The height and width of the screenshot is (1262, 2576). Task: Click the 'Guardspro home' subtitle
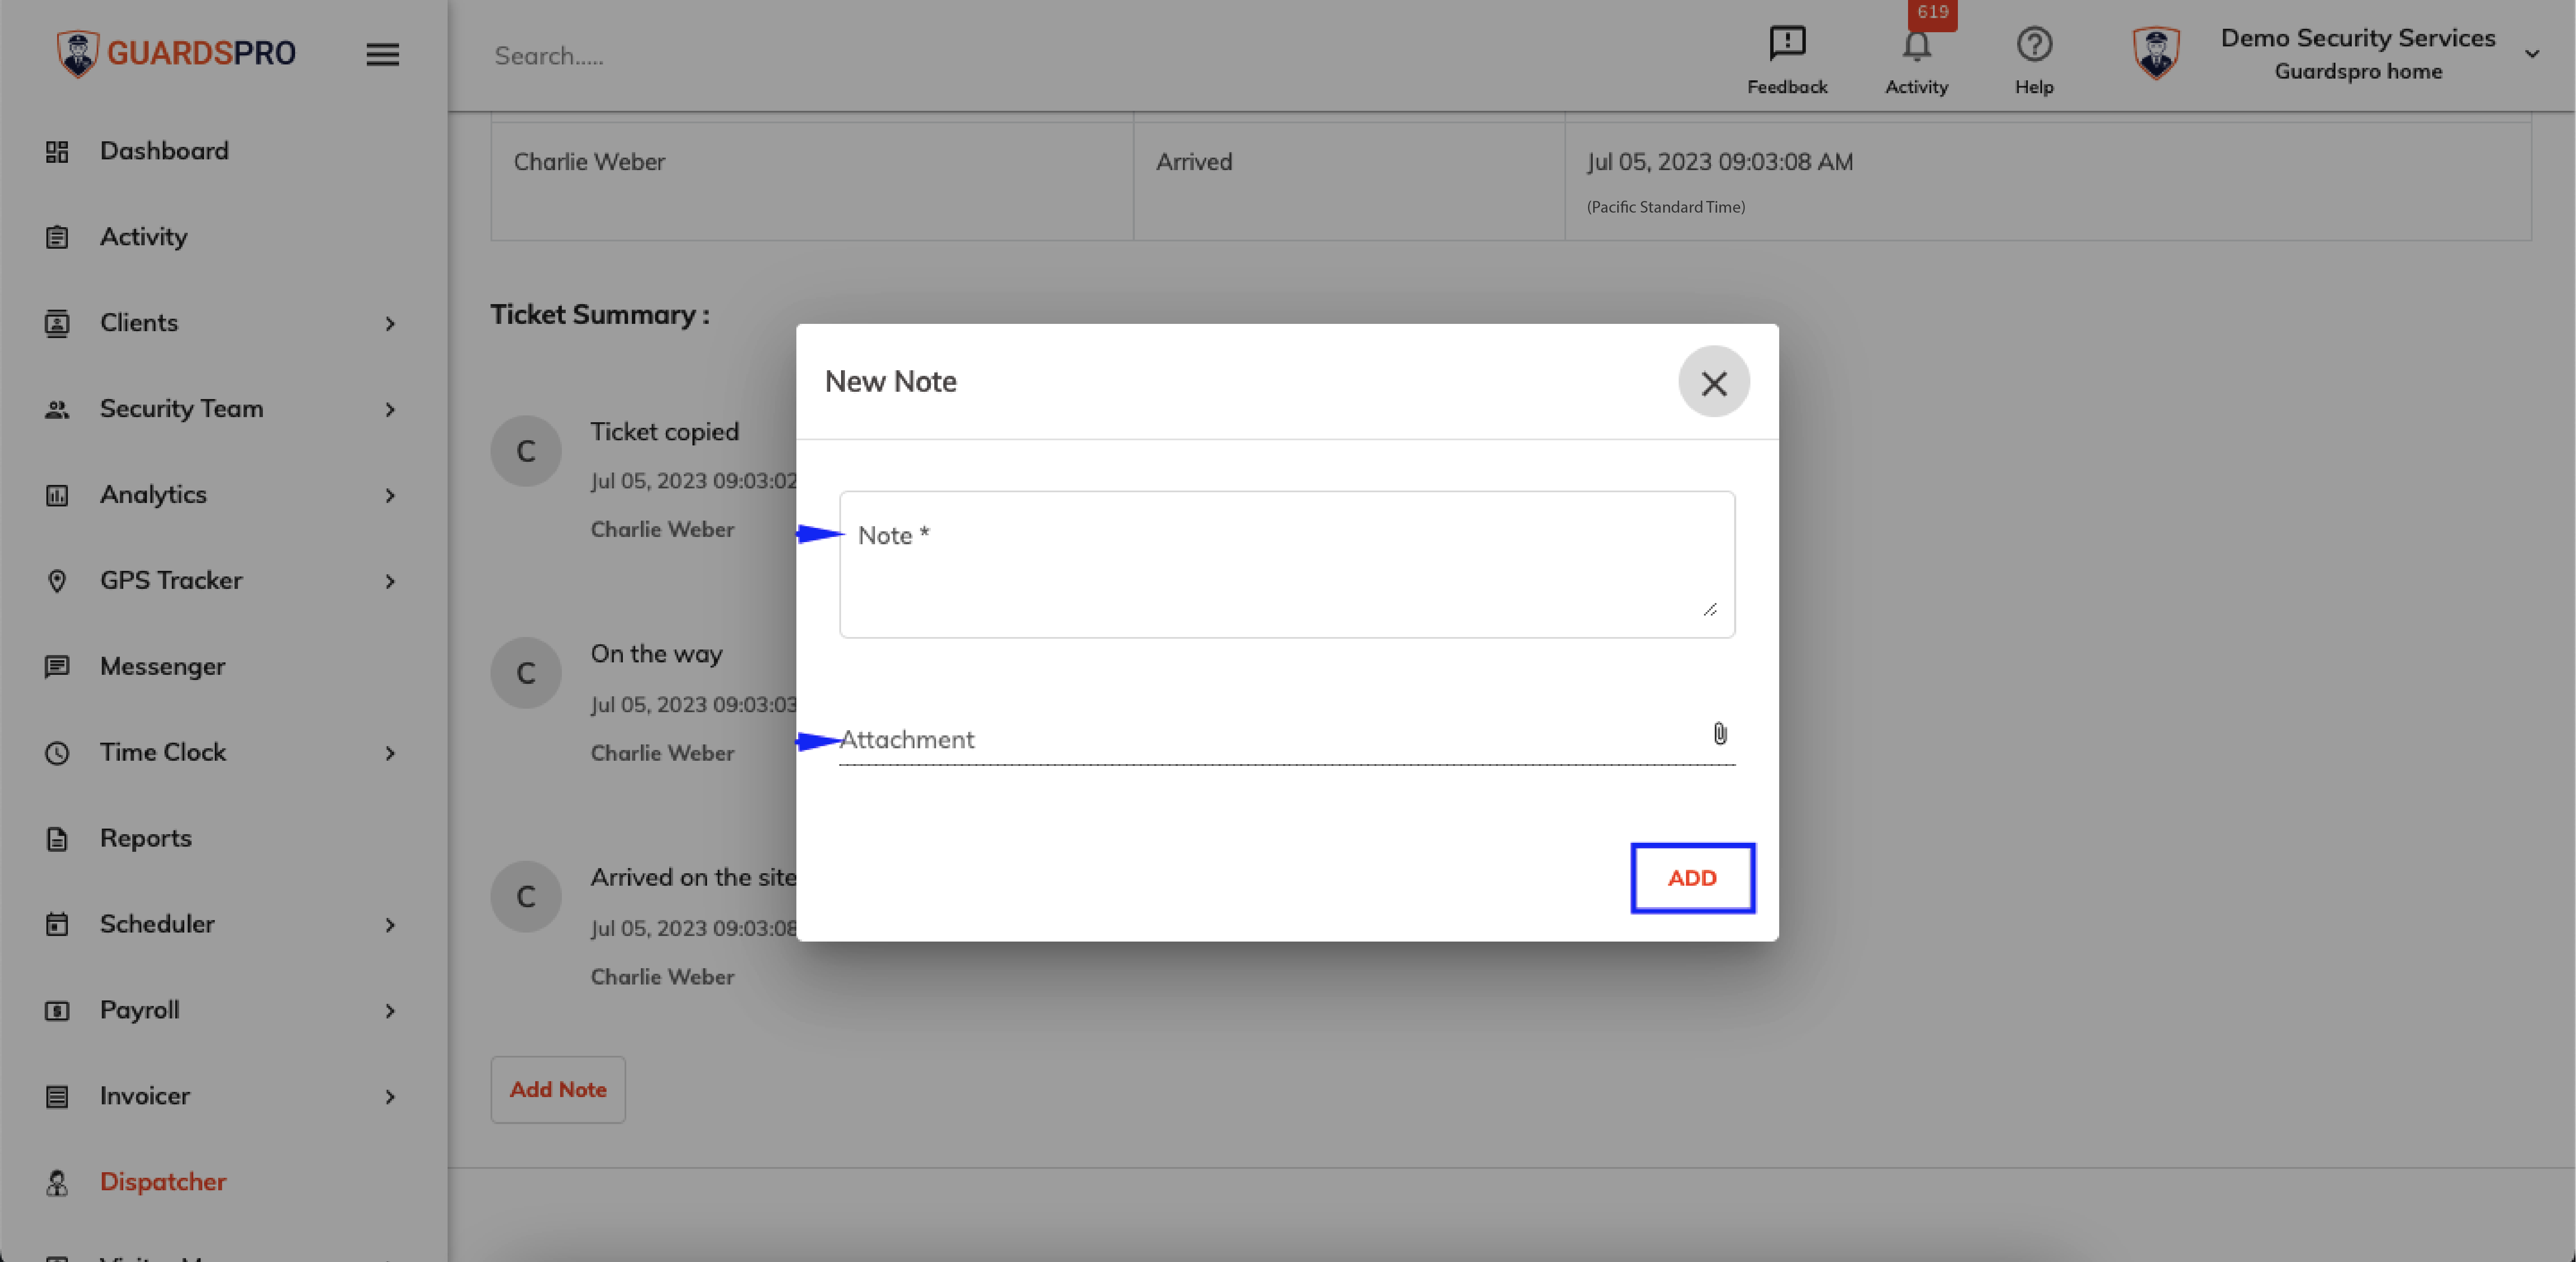2358,72
